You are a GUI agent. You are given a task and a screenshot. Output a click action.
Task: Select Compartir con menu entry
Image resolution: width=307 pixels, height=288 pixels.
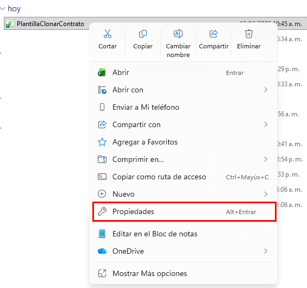(x=183, y=124)
